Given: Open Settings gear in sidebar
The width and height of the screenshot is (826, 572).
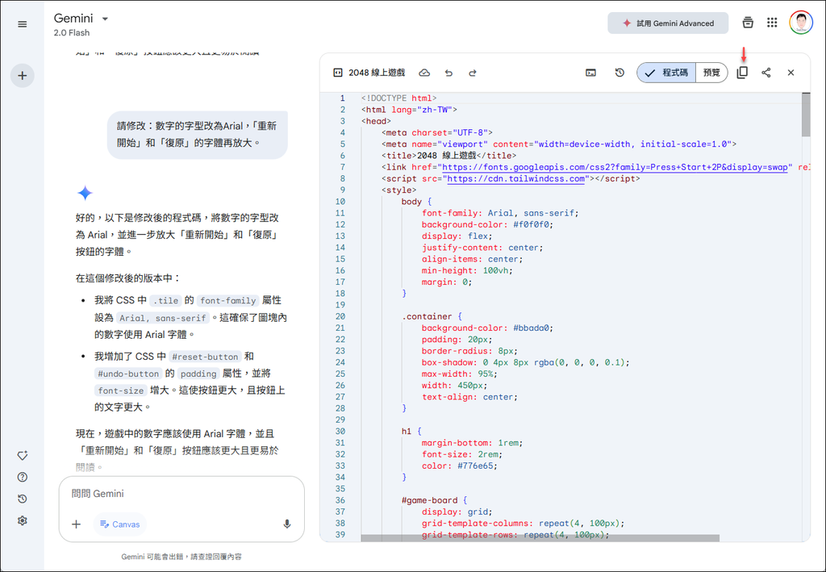Looking at the screenshot, I should pyautogui.click(x=22, y=520).
